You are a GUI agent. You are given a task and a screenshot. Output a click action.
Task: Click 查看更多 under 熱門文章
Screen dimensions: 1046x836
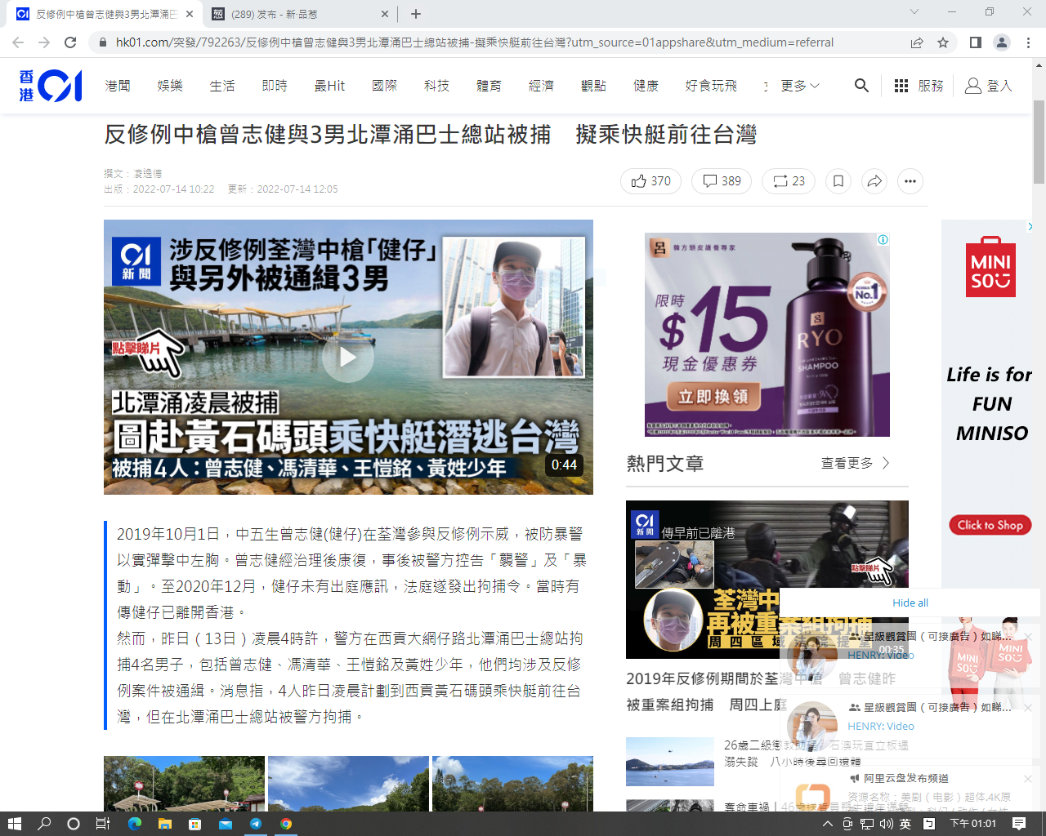[855, 463]
